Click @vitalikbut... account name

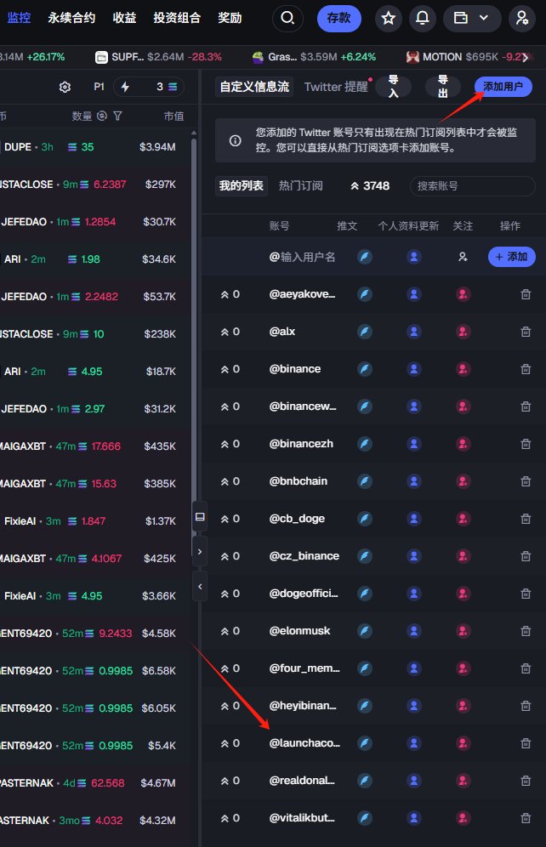tap(302, 818)
